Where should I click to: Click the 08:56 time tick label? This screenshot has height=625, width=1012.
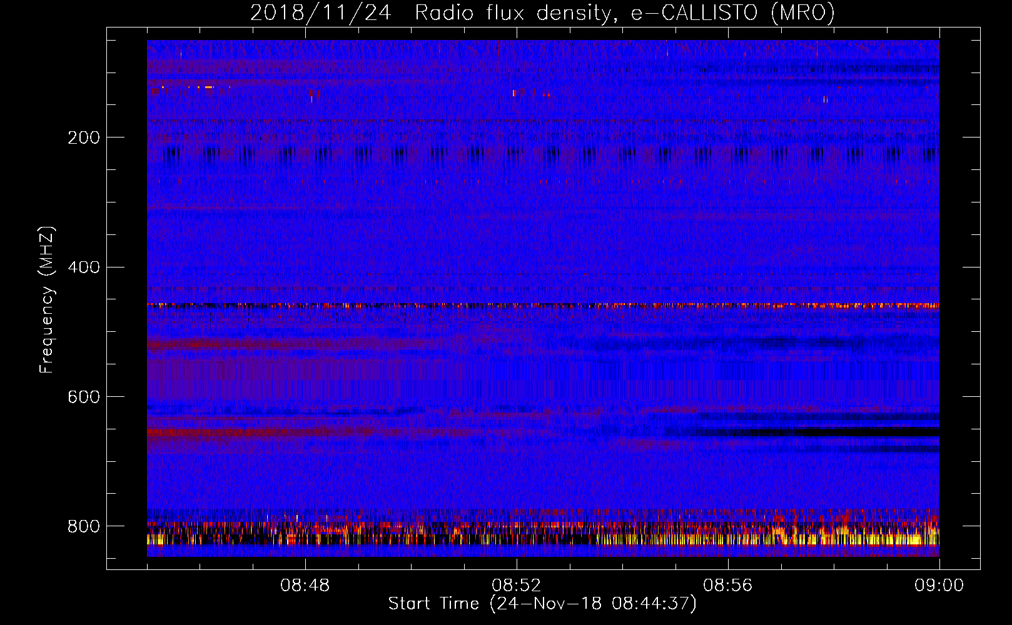click(x=728, y=586)
